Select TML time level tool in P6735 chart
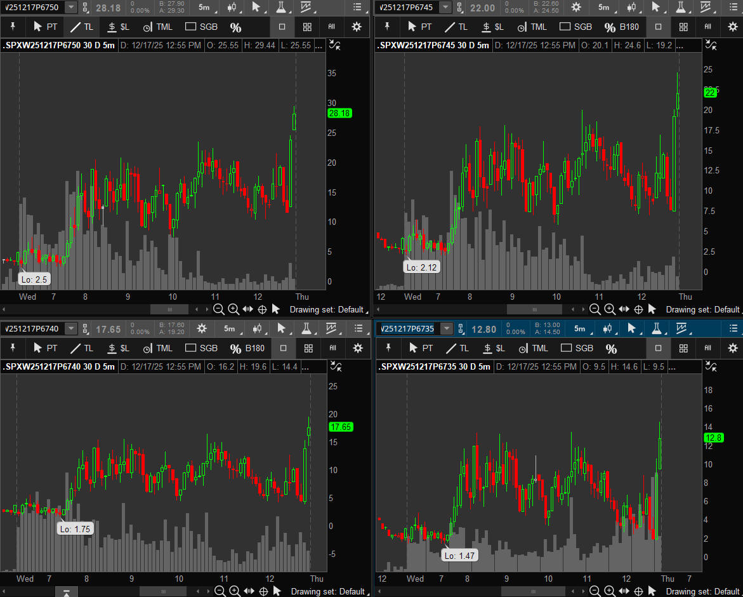This screenshot has height=597, width=743. coord(533,348)
